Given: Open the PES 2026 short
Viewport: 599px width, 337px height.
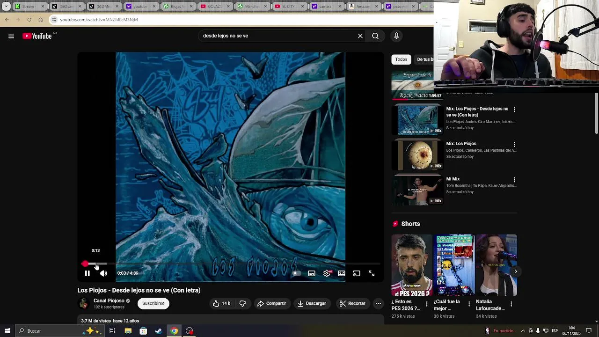Looking at the screenshot, I should point(412,265).
